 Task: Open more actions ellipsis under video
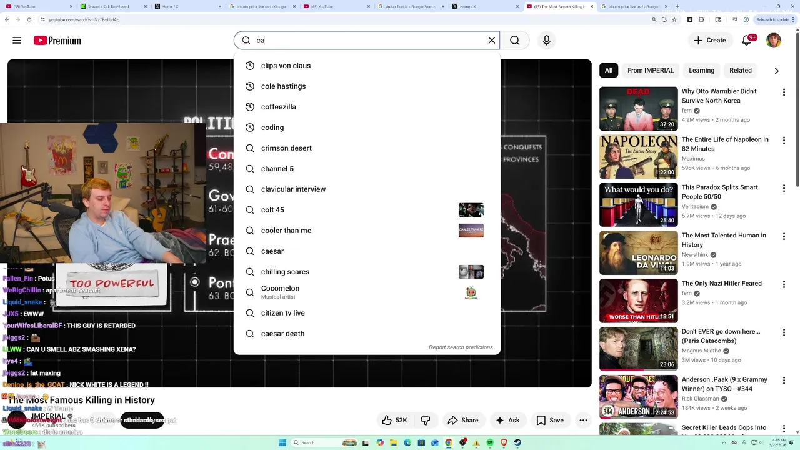pyautogui.click(x=583, y=421)
